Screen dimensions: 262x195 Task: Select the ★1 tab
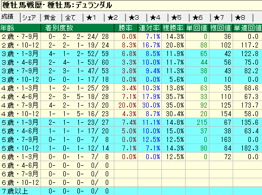tap(94, 18)
